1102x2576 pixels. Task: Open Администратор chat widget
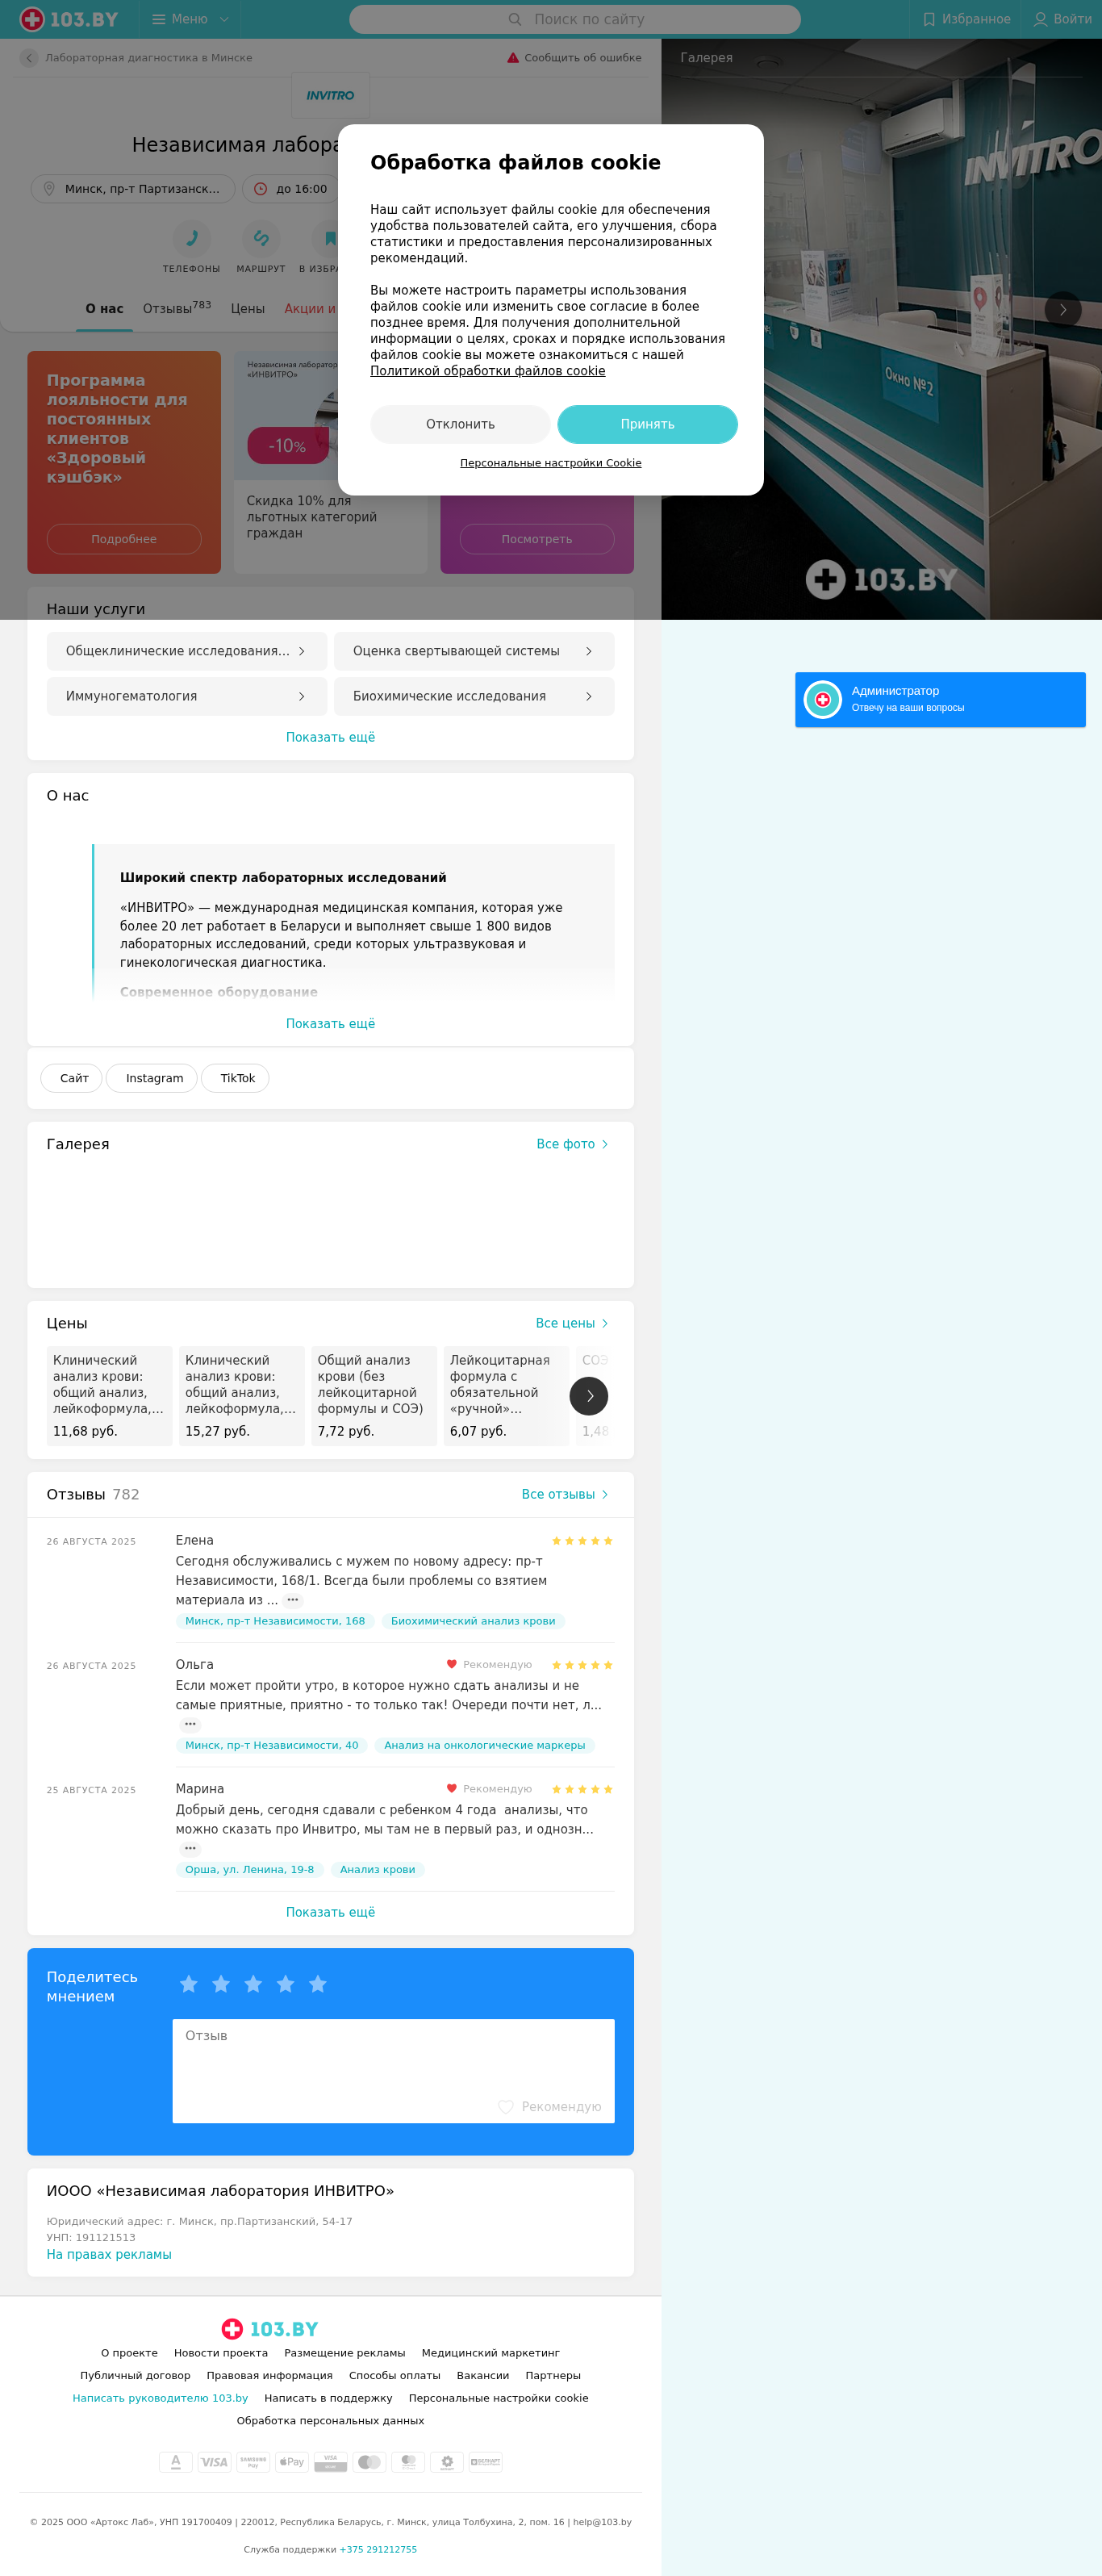[x=940, y=700]
